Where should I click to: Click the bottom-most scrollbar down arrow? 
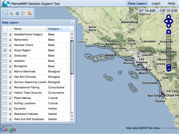[x=72, y=120]
